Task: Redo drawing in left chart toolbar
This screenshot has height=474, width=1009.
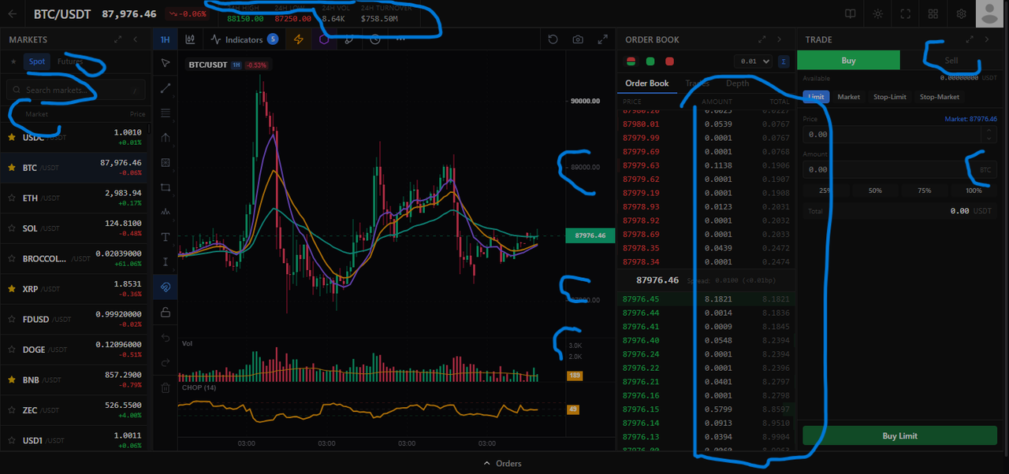Action: (166, 363)
